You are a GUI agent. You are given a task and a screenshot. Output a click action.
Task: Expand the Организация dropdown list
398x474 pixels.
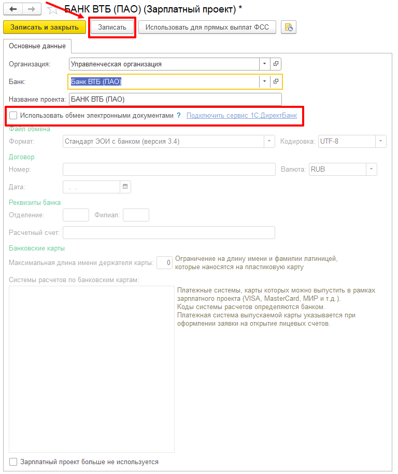264,64
